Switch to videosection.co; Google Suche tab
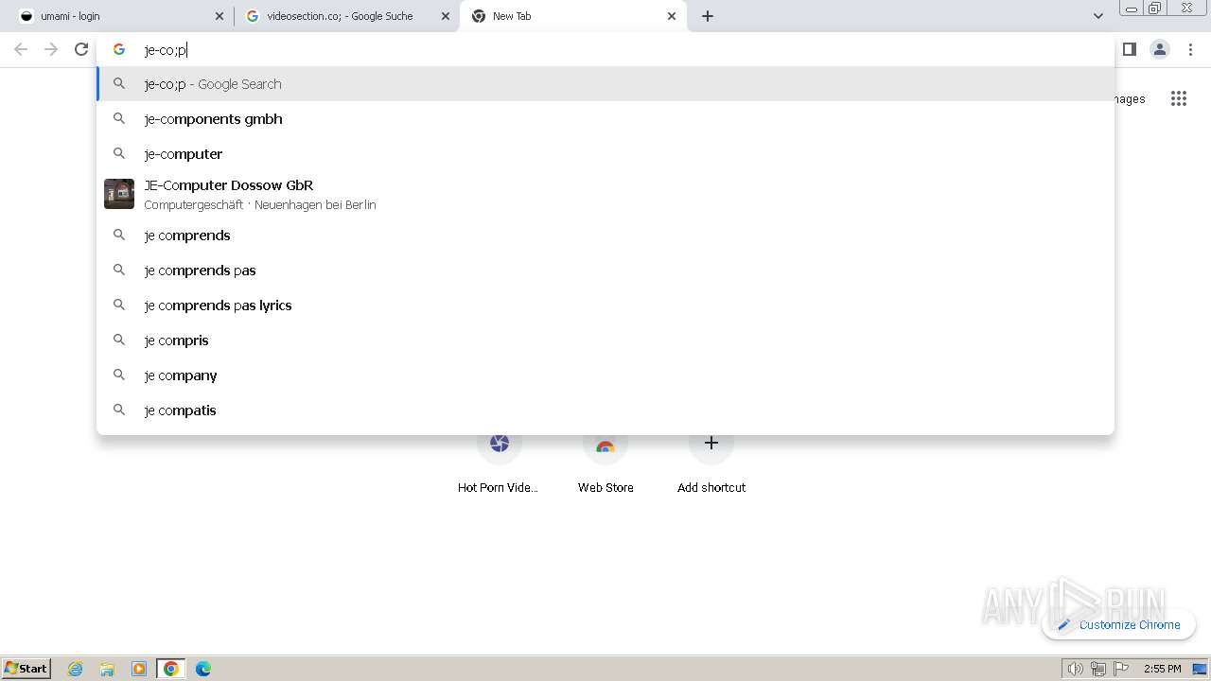1211x681 pixels. 346,16
